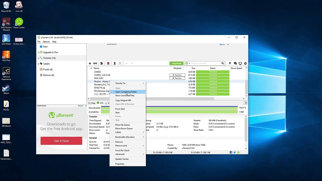Screen dimensions: 322x181
Task: Click the light bulb bundles icon
Action: 230,63
